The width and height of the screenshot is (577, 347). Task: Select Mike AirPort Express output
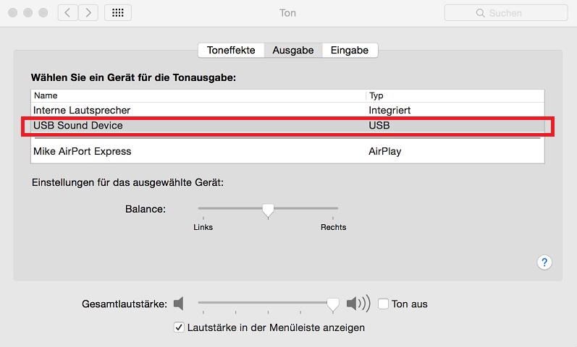pyautogui.click(x=287, y=151)
